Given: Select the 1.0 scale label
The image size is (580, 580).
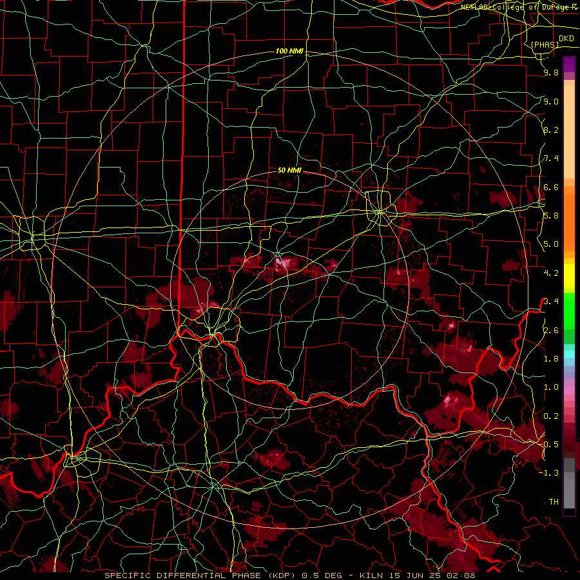Looking at the screenshot, I should (551, 387).
